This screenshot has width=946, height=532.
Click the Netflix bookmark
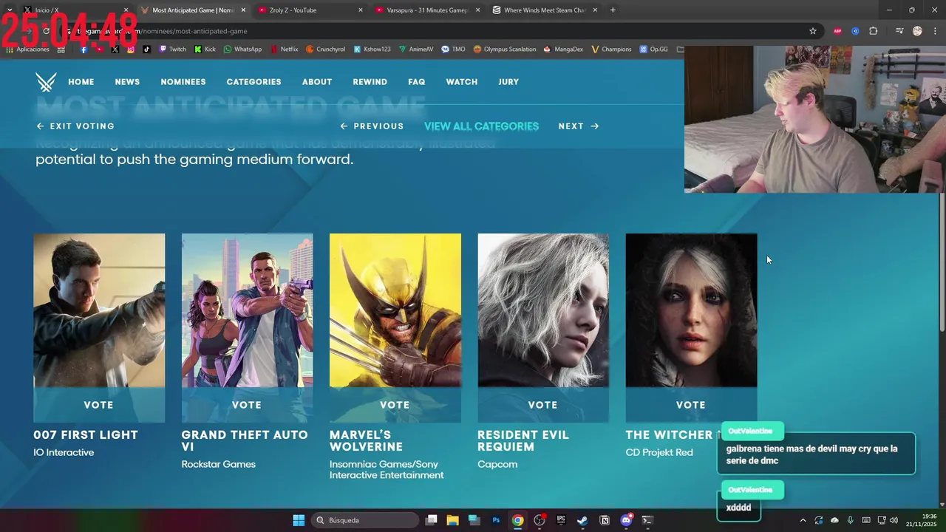tap(284, 50)
